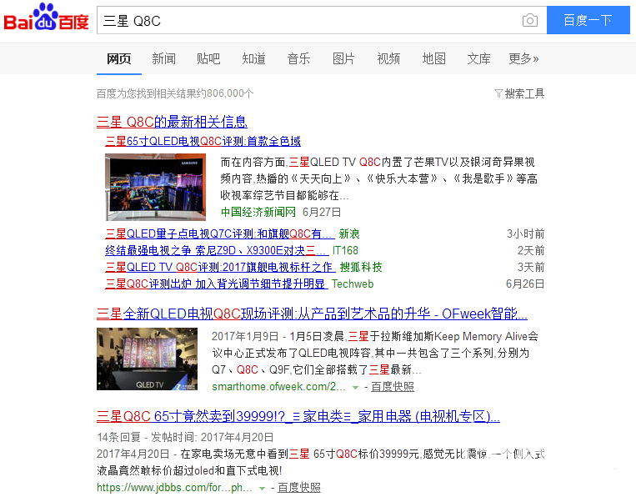Screen dimensions: 636x502
Task: Click the 6月27日 date under the news snippet
Action: pyautogui.click(x=322, y=213)
